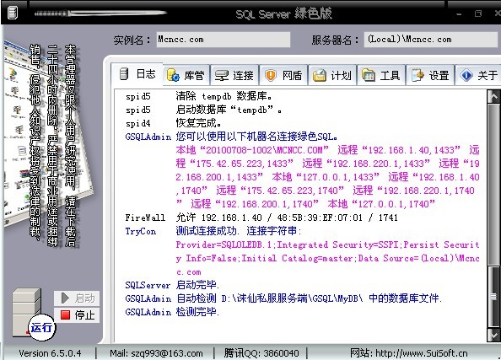The width and height of the screenshot is (501, 360).
Task: Click the 网盾 shield icon
Action: pyautogui.click(x=270, y=75)
